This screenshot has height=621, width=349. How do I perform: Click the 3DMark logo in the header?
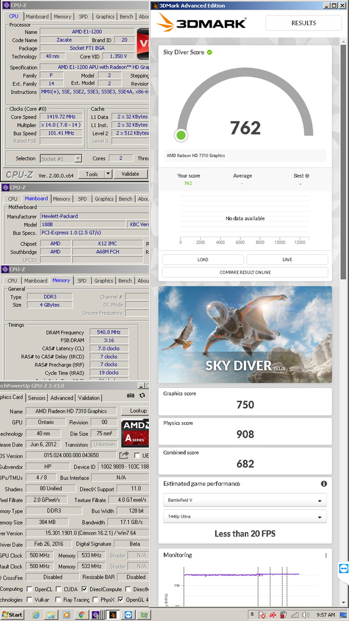(x=201, y=22)
